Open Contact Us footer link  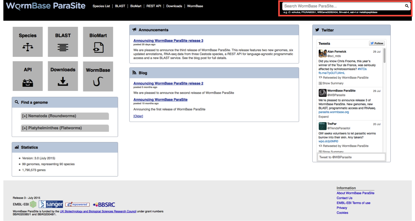[344, 198]
